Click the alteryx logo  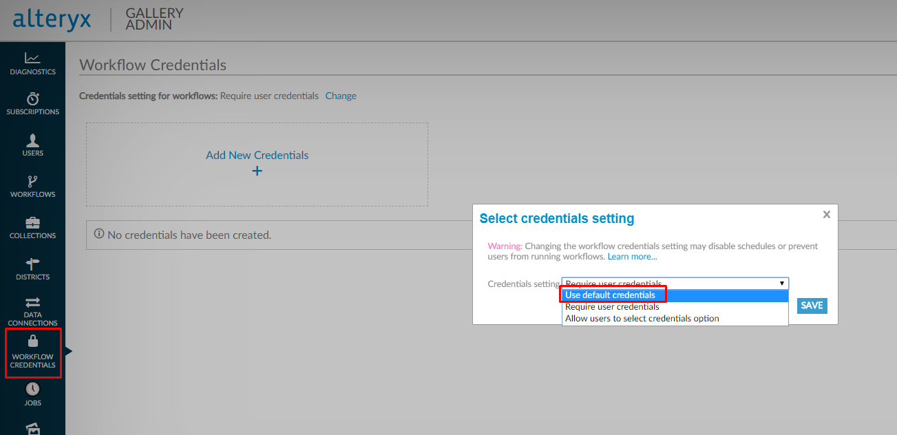click(x=52, y=20)
